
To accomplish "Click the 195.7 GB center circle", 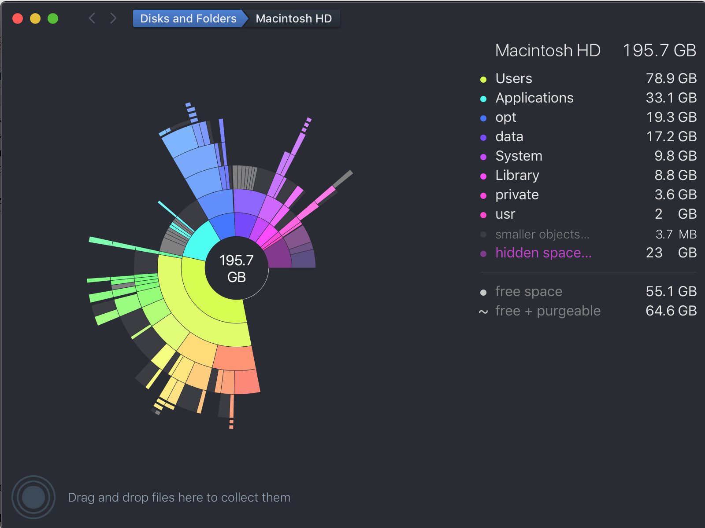I will tap(237, 268).
